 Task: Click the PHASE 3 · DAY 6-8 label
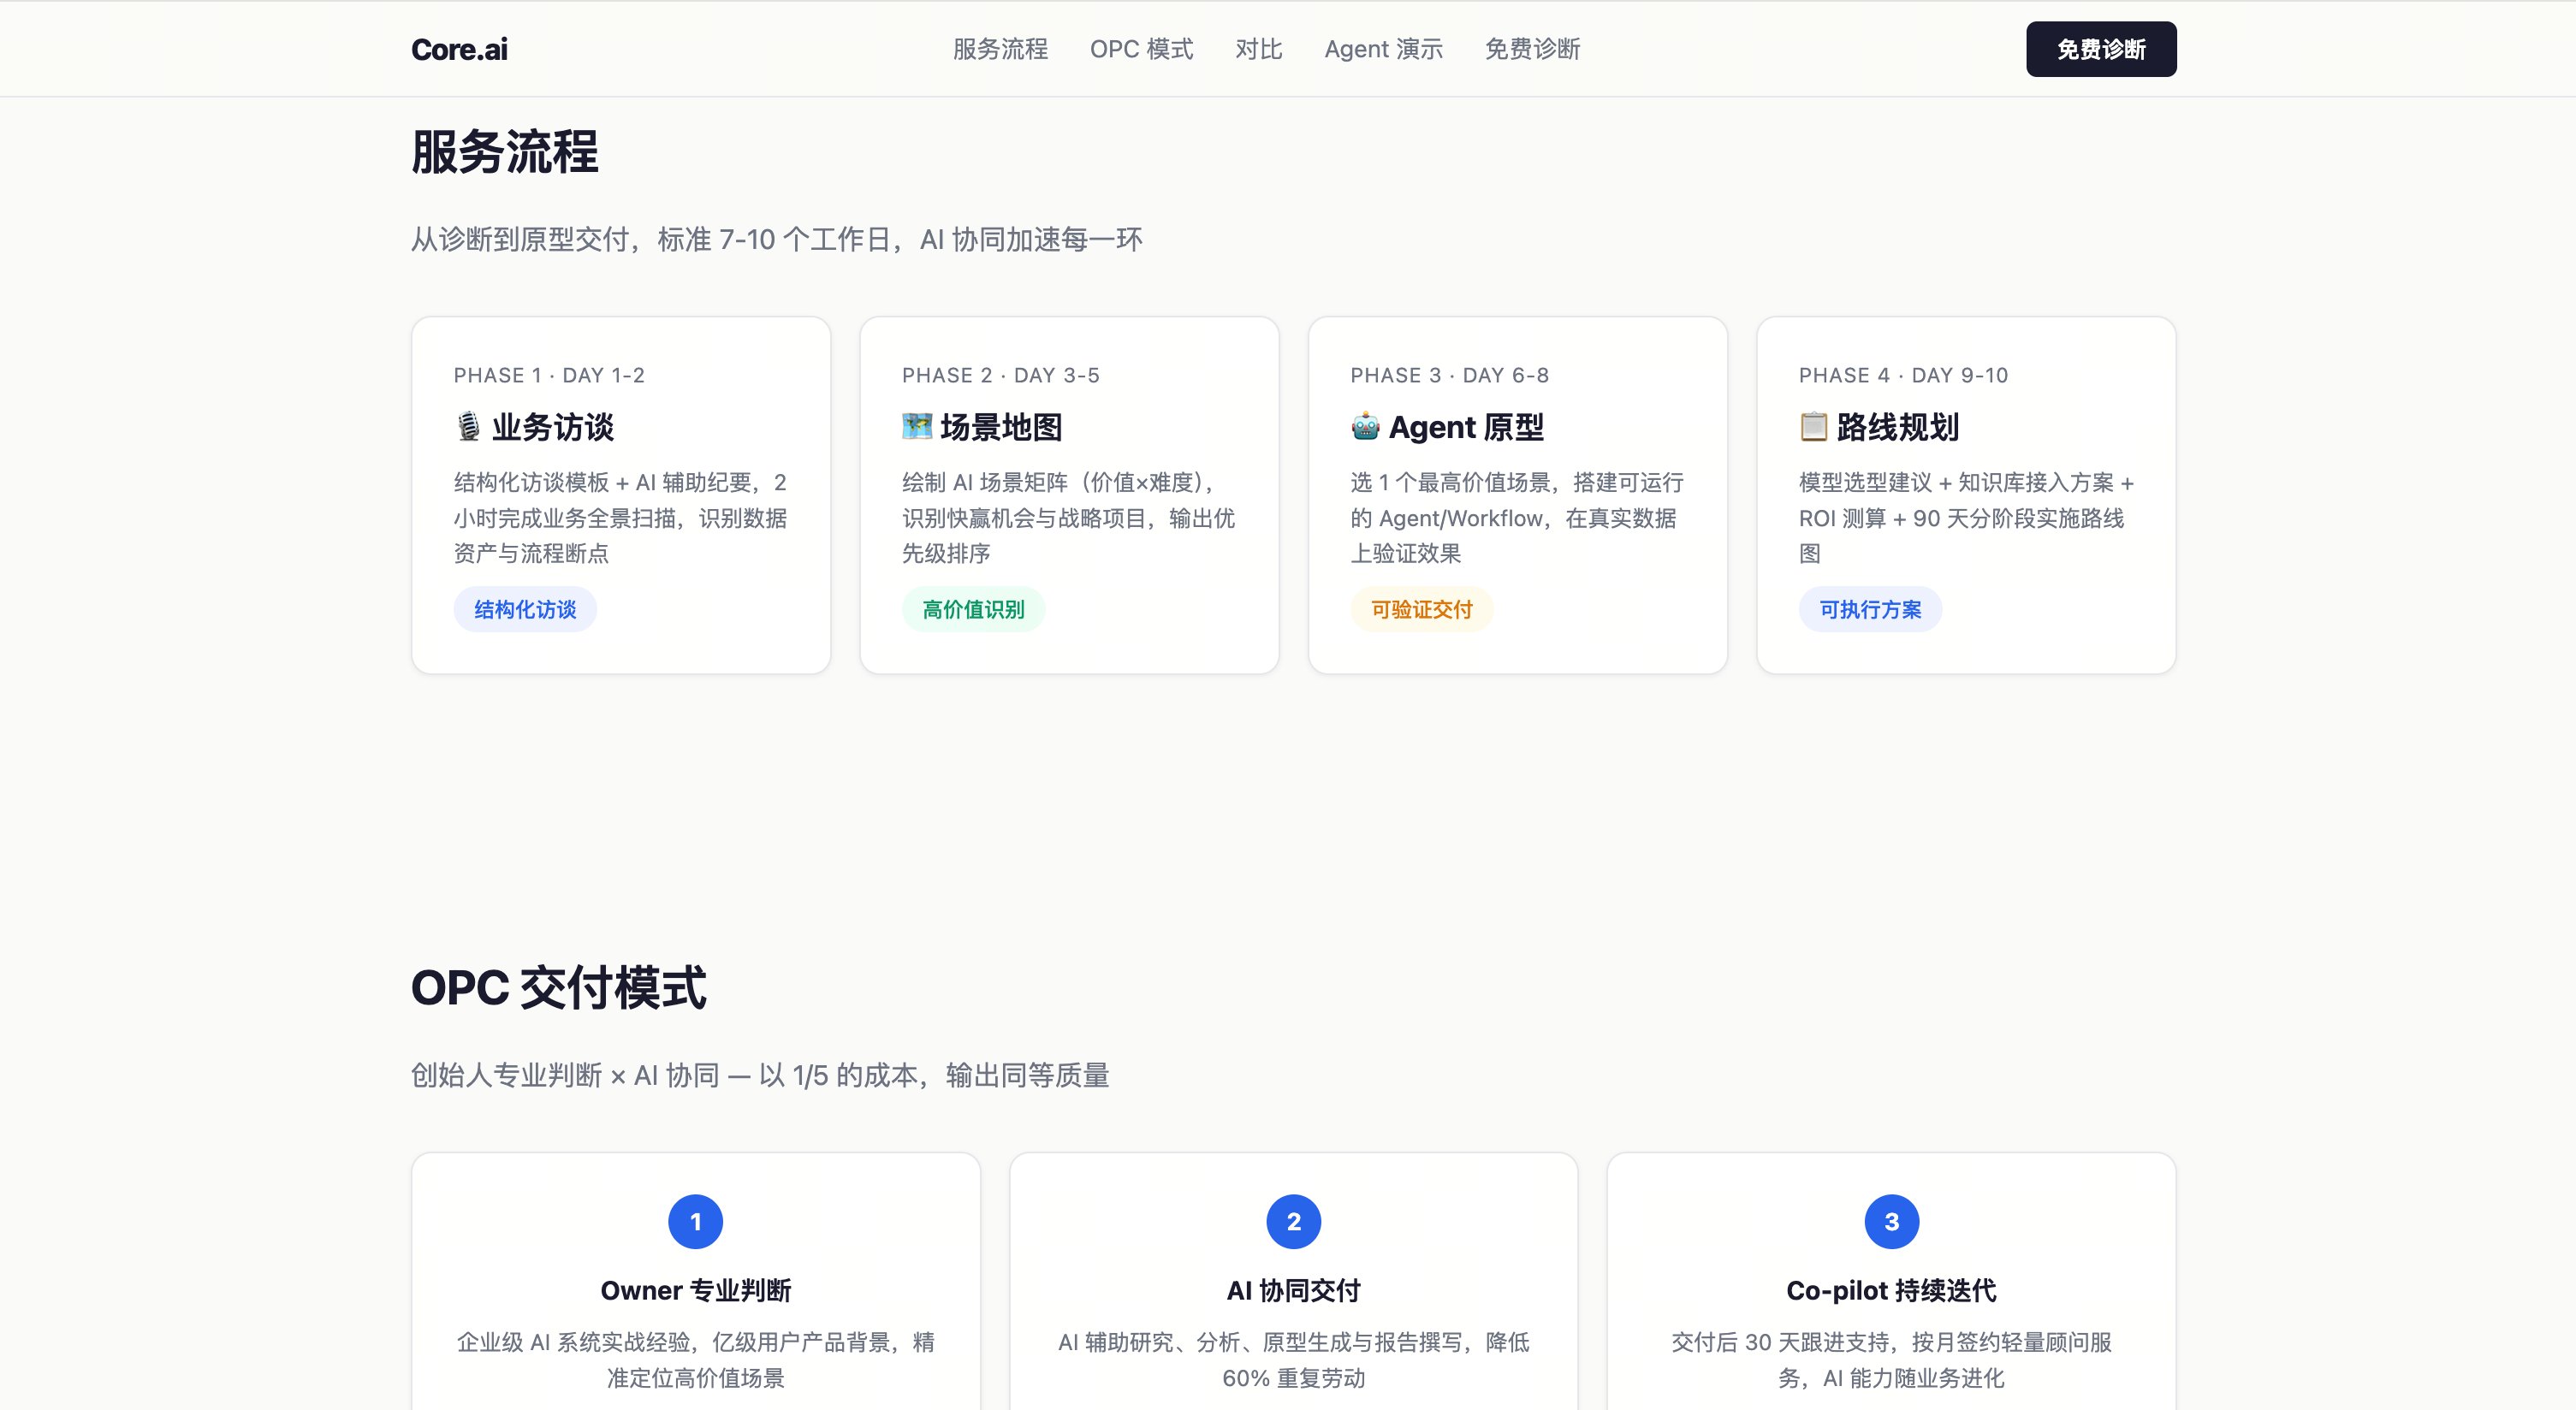1449,375
